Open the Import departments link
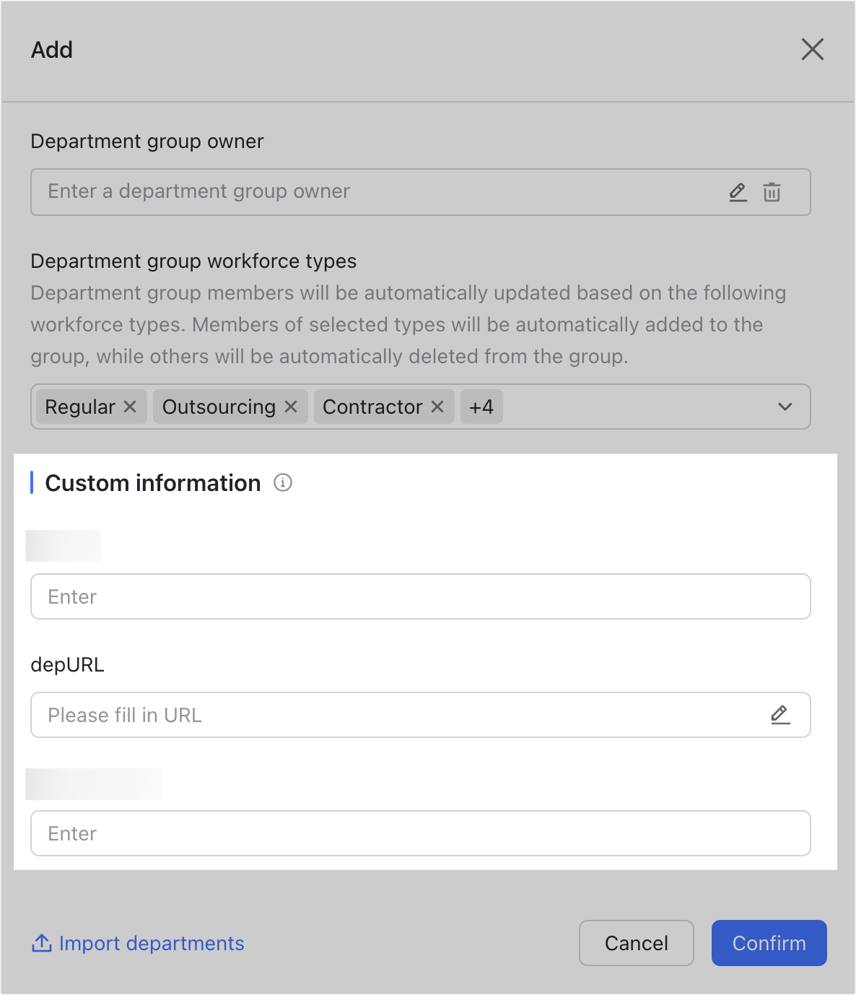Screen dimensions: 856x995 coord(152,943)
